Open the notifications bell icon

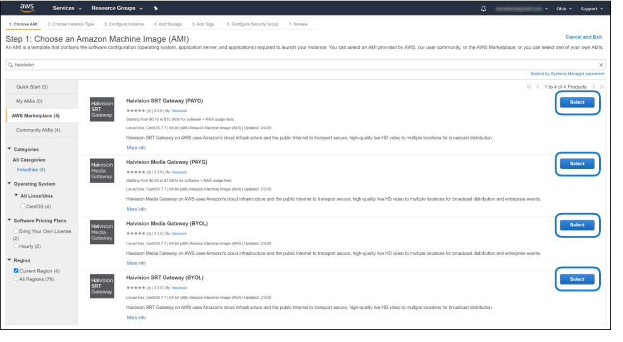click(484, 9)
